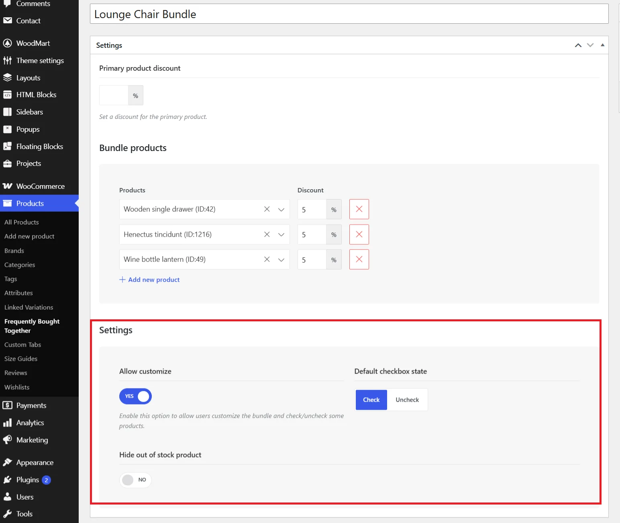Click the Popups icon
Screen dimensions: 620x523
7,129
